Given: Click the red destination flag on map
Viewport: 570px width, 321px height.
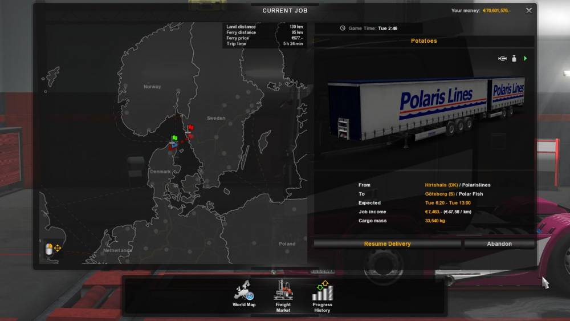Looking at the screenshot, I should coord(190,128).
